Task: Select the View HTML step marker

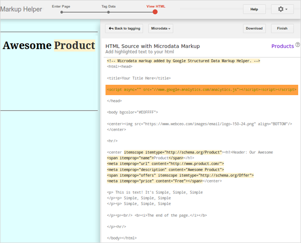Action: (155, 12)
